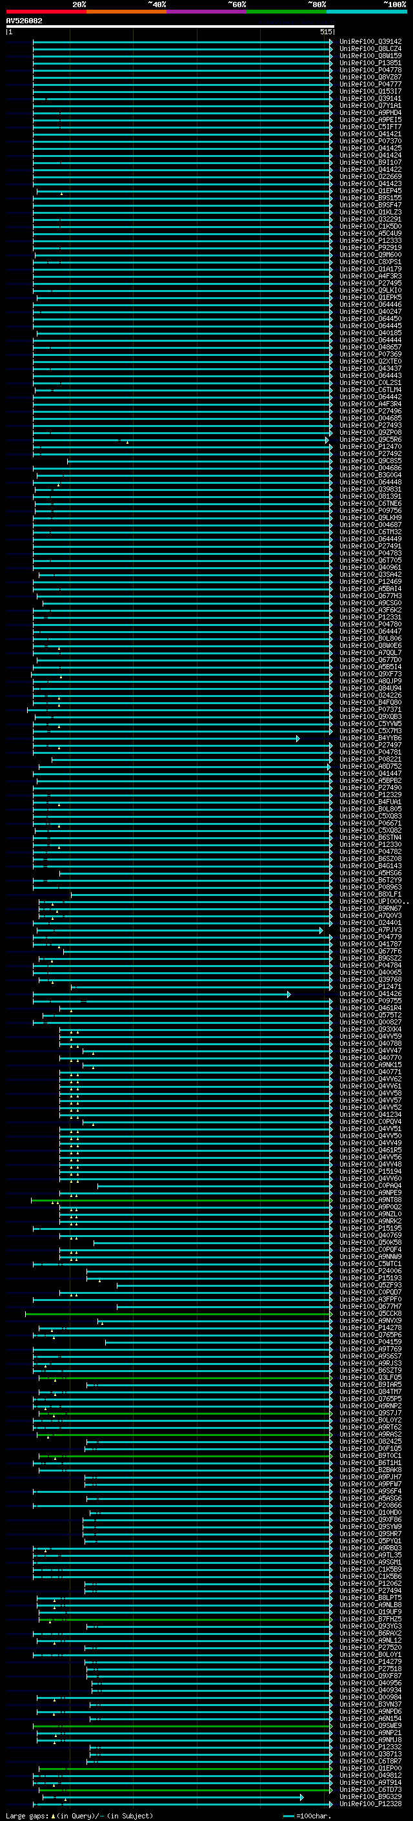Select hit label UniRef100_B3VN37
The height and width of the screenshot is (1821, 413).
(x=370, y=1704)
